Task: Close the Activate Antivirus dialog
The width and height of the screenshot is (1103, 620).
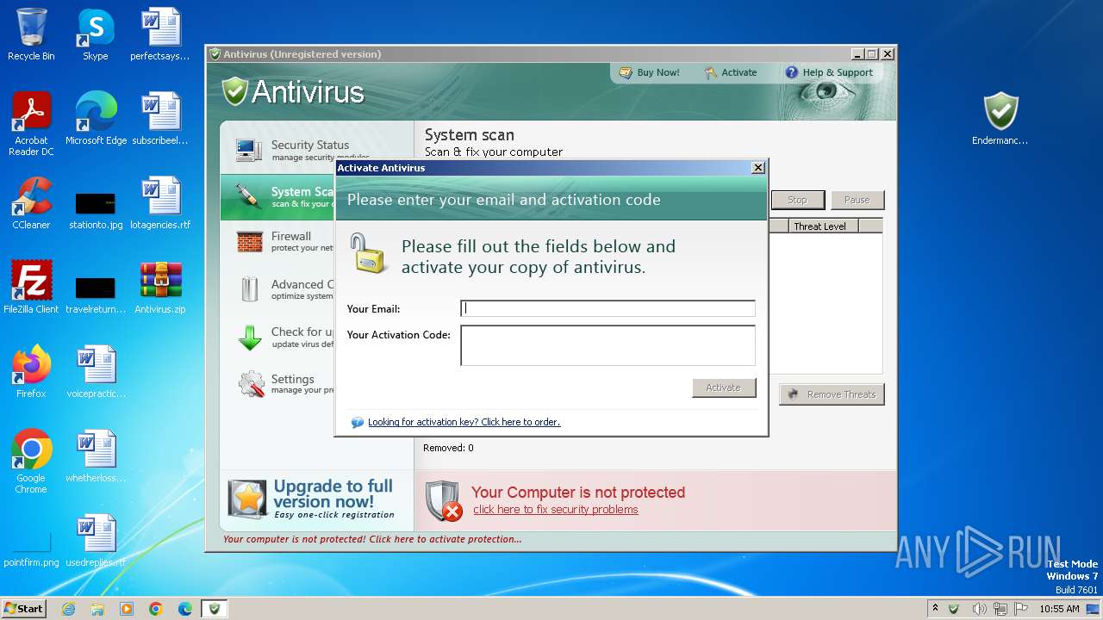Action: 758,168
